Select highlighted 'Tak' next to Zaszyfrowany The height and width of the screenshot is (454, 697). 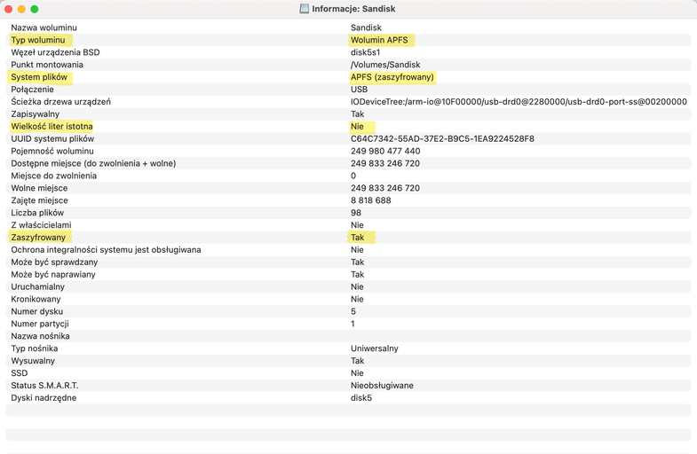(358, 238)
